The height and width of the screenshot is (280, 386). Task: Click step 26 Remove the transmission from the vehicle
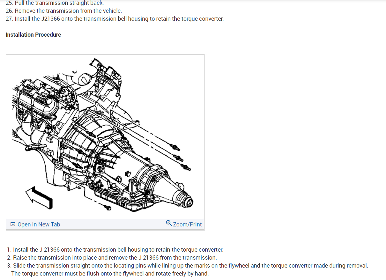pyautogui.click(x=64, y=11)
